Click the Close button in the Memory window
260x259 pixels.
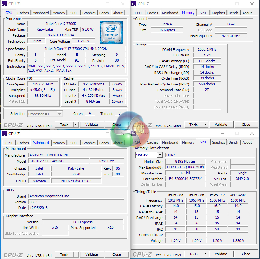246,125
